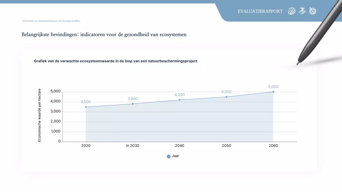This screenshot has width=342, height=192.
Task: Click the 2040 data point on the line
Action: (x=180, y=100)
